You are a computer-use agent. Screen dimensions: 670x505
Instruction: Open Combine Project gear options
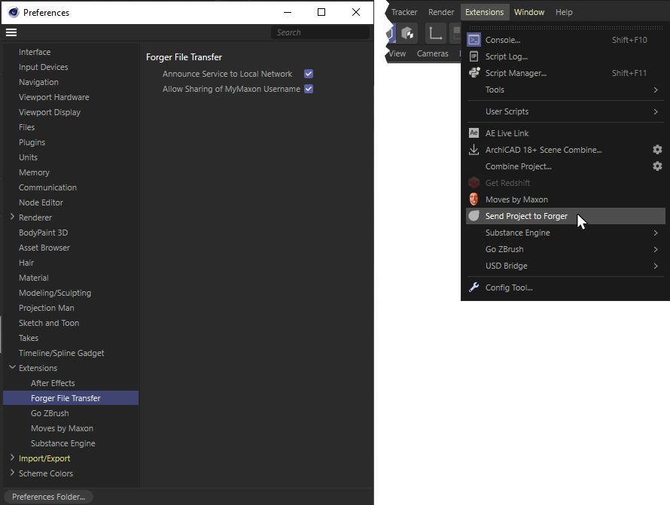tap(657, 166)
